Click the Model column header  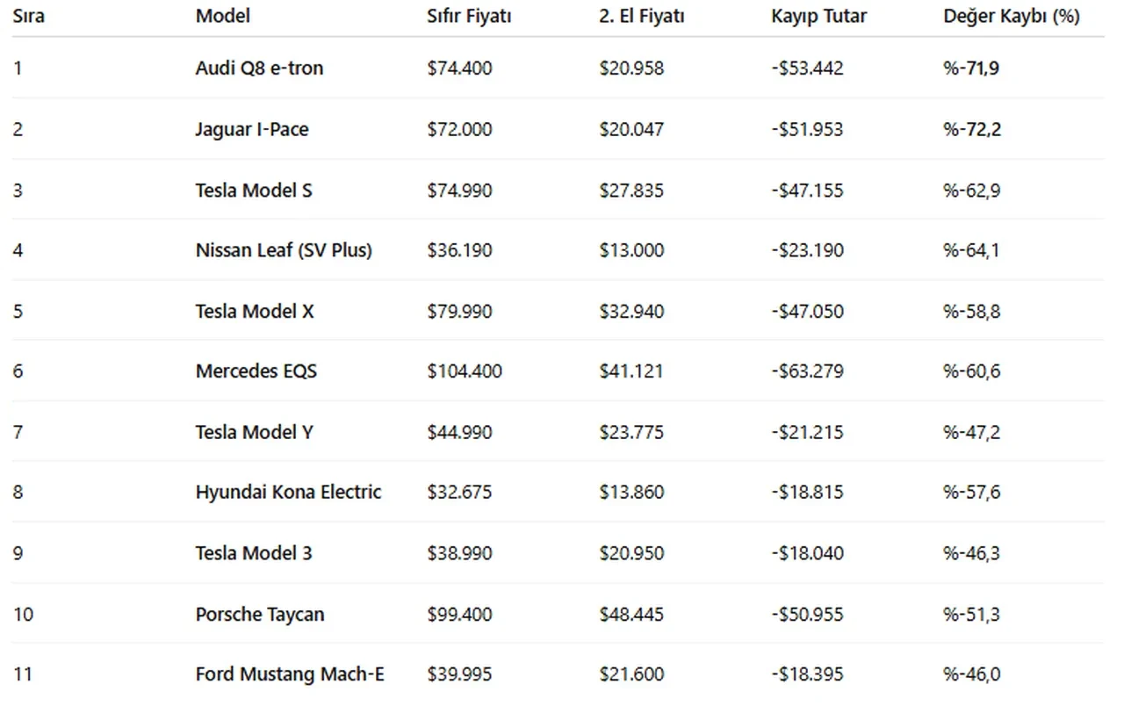pos(222,16)
